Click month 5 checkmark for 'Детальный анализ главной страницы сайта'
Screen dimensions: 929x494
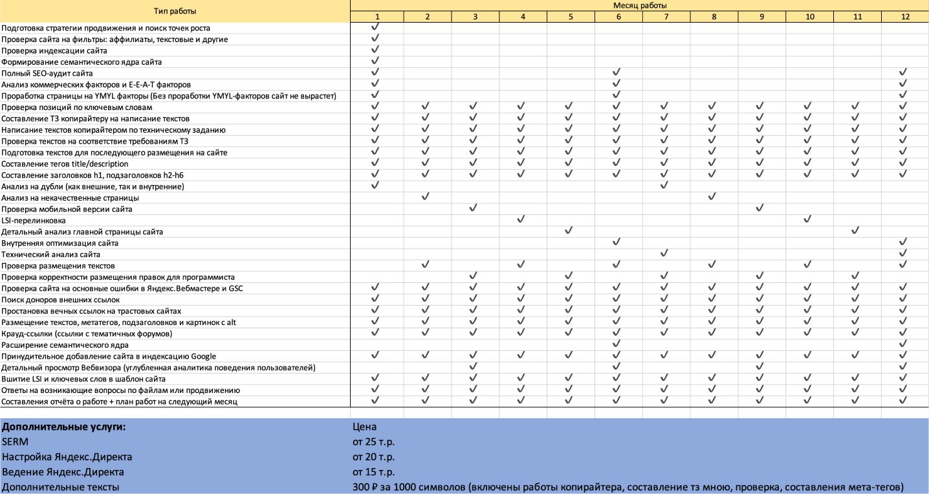[x=569, y=230]
